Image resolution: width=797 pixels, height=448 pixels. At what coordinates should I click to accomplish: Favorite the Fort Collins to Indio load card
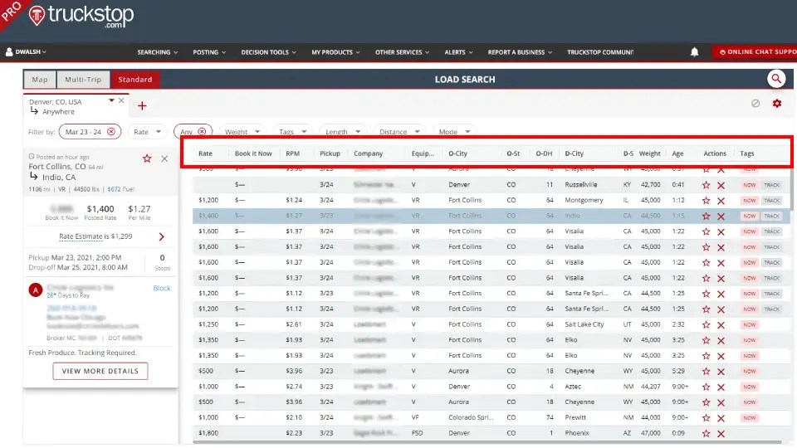(x=147, y=158)
